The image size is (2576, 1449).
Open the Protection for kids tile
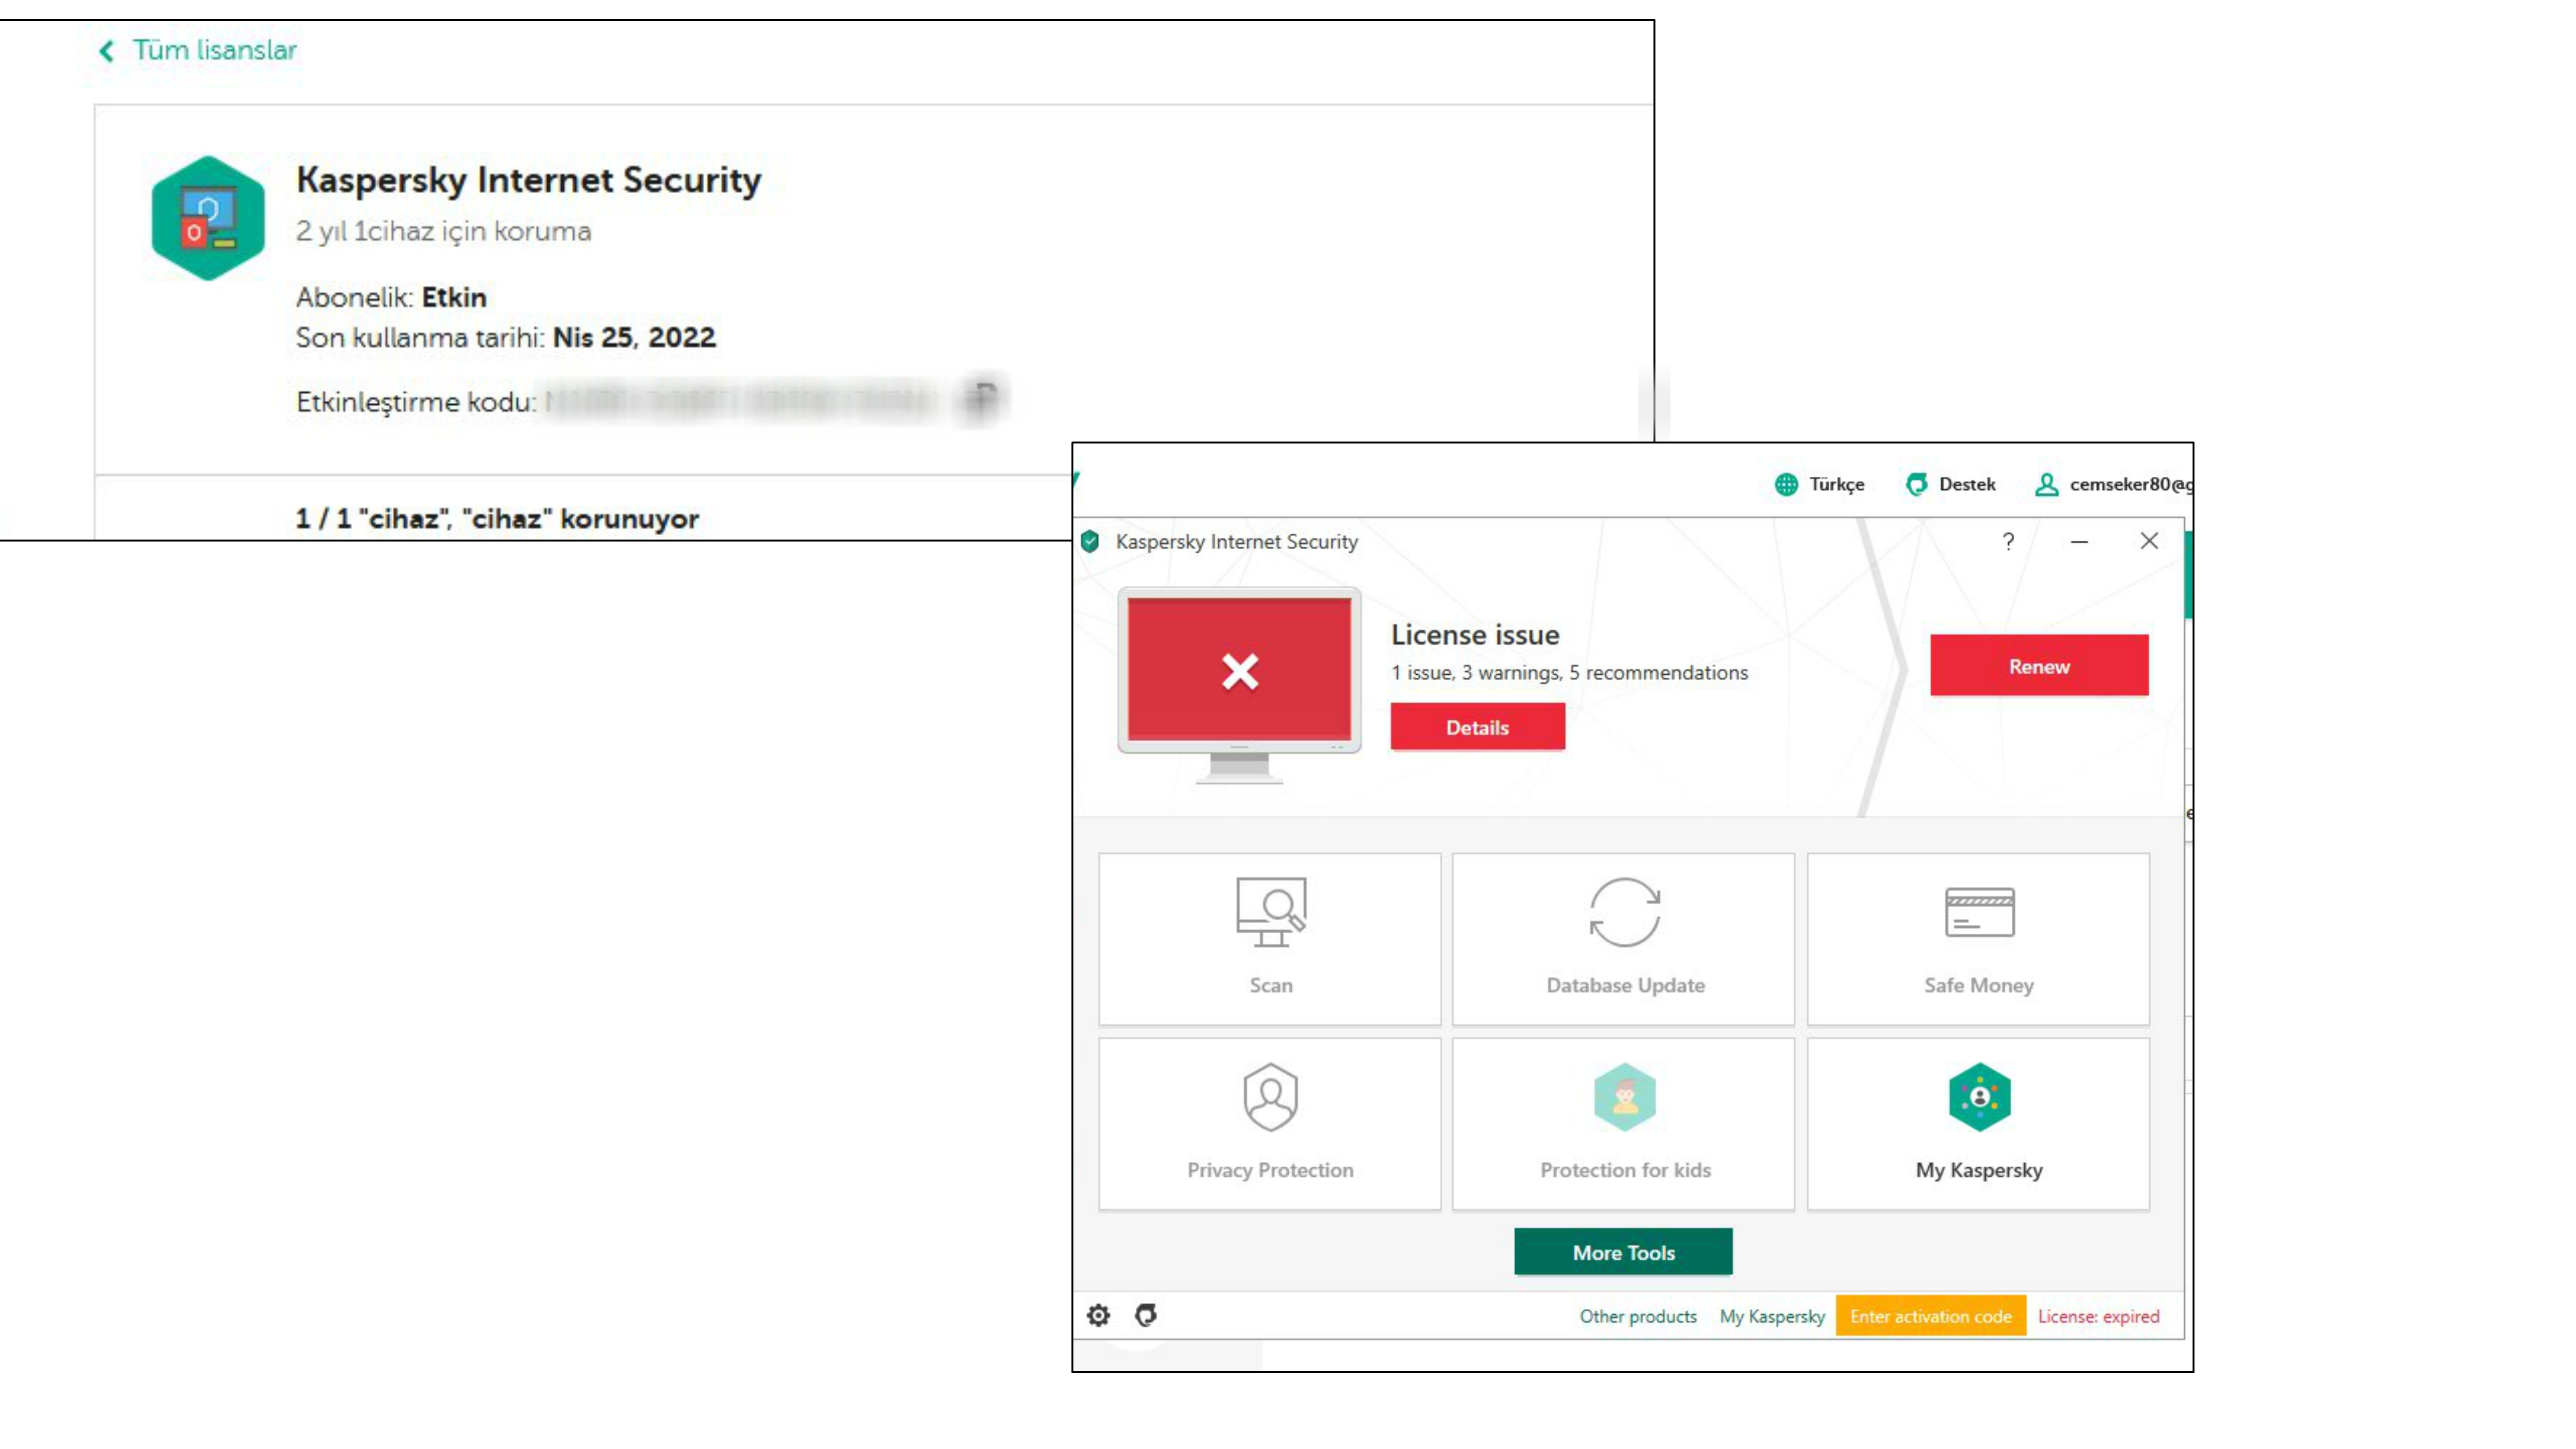pos(1624,1124)
